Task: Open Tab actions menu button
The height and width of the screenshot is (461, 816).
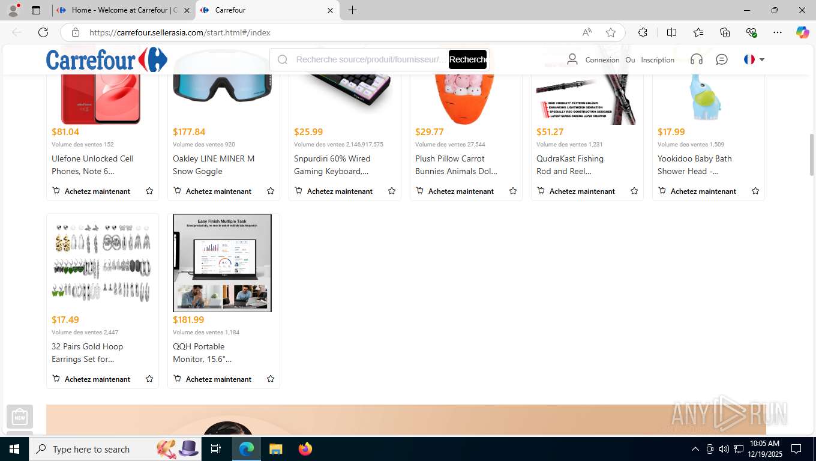Action: coord(36,10)
